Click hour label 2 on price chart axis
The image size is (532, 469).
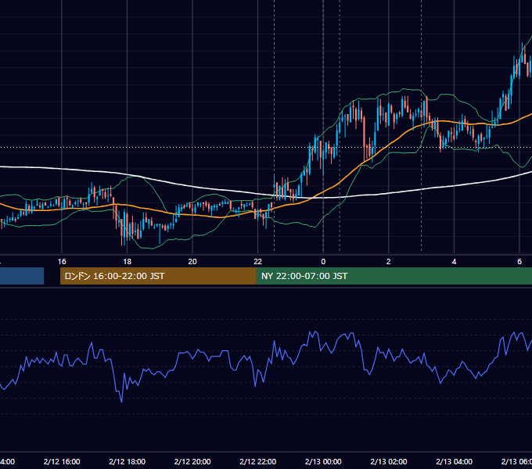click(x=389, y=262)
